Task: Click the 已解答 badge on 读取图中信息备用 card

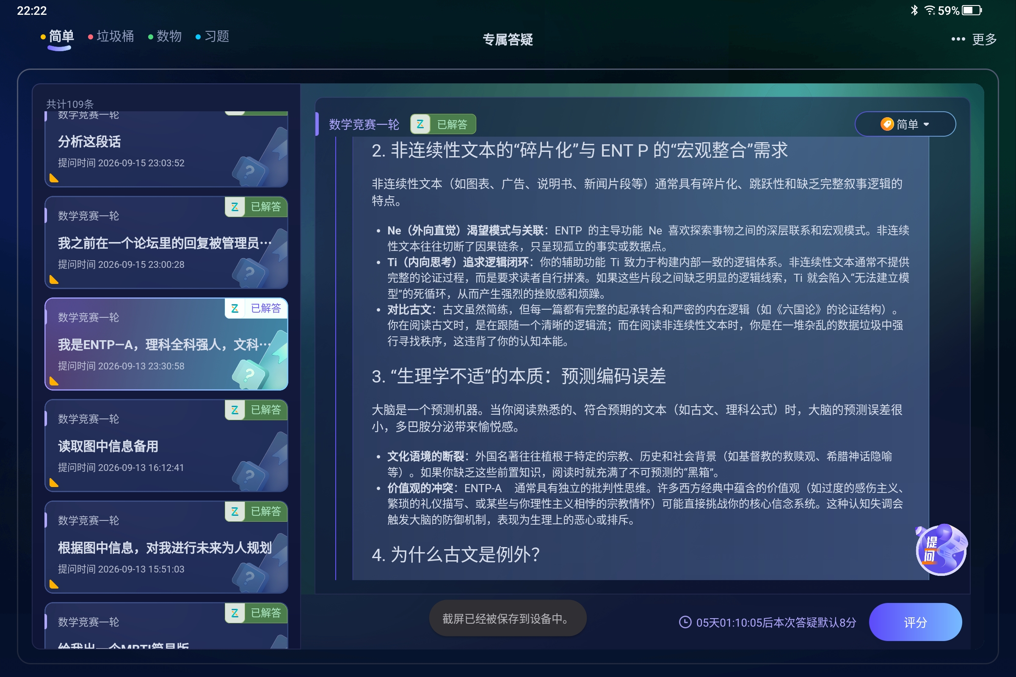Action: pos(256,410)
